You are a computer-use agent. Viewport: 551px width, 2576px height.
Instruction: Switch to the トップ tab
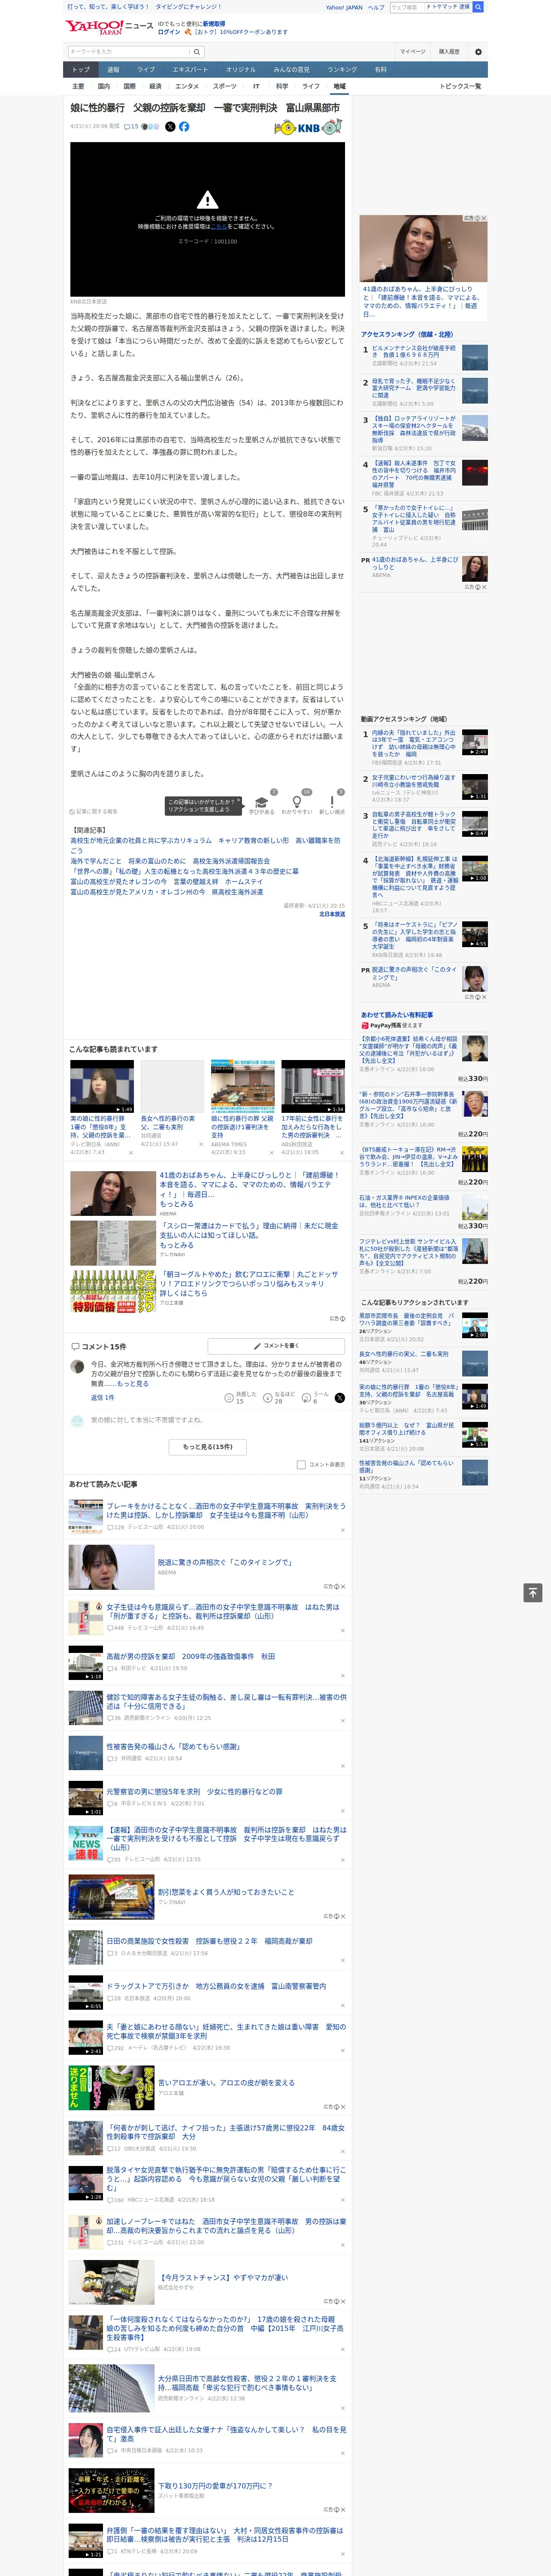tap(81, 69)
